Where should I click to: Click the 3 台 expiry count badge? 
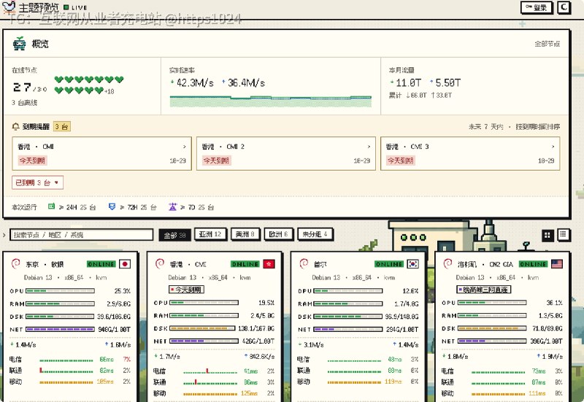pyautogui.click(x=61, y=126)
